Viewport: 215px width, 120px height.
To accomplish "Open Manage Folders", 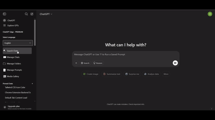I will click(x=12, y=63).
